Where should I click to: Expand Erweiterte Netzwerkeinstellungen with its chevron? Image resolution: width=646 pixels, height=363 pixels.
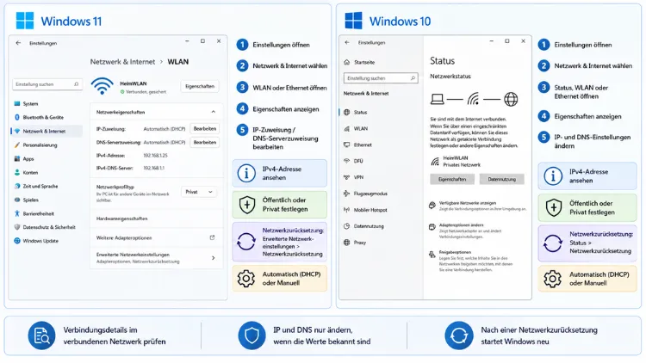[x=213, y=258]
